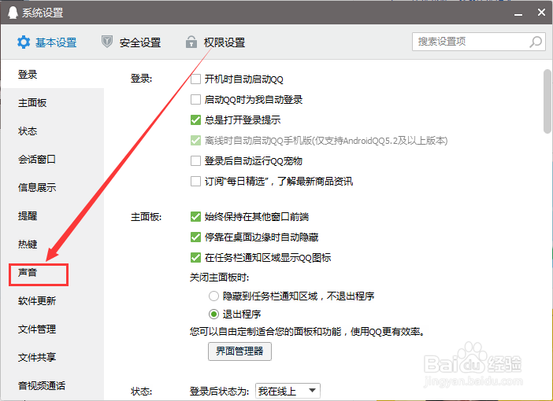Click the settings panel vertical scrollbar
The height and width of the screenshot is (401, 553).
point(547,101)
